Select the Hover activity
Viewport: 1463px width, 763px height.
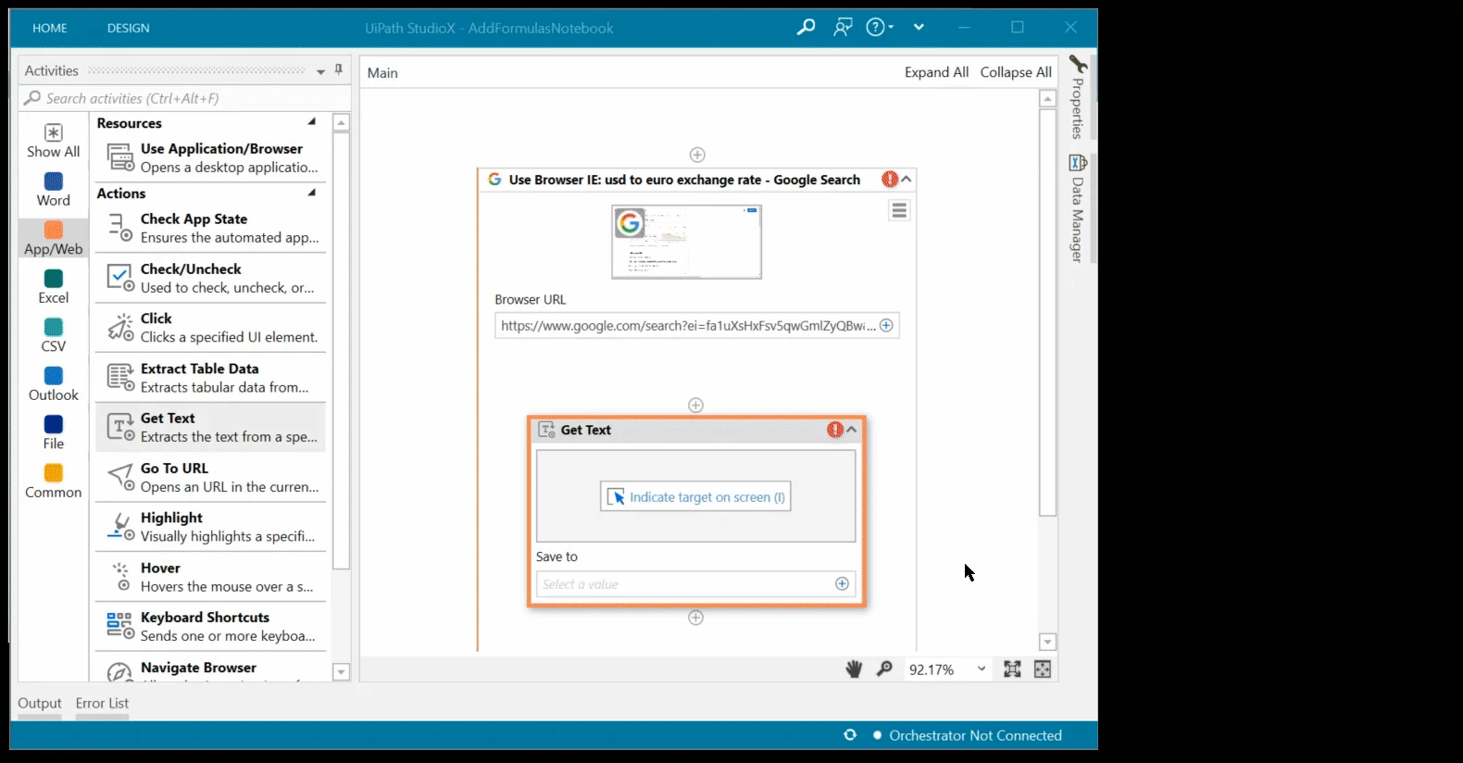coord(211,577)
